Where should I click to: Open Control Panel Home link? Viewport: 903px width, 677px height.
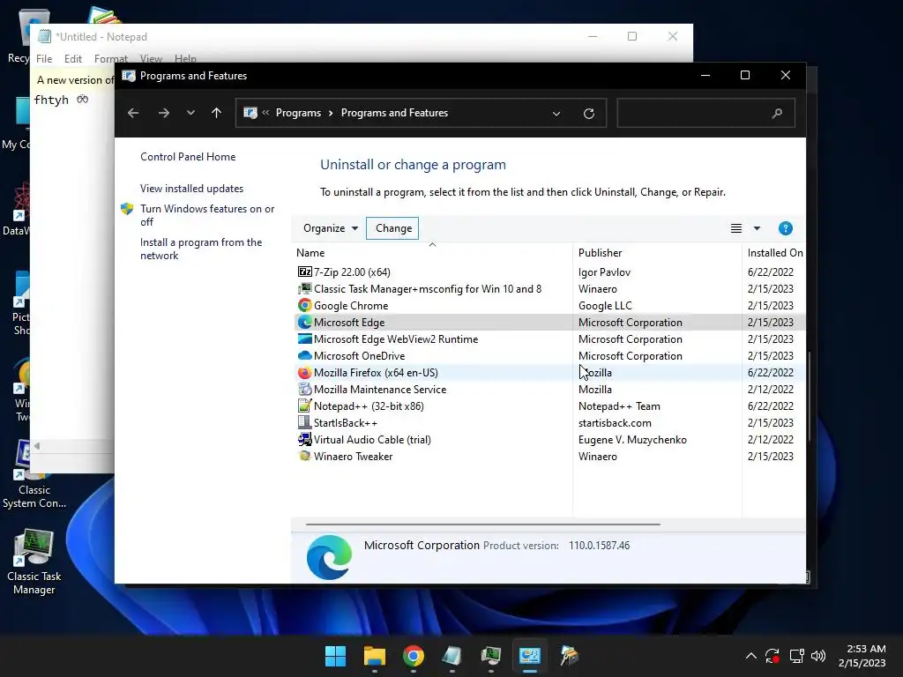pyautogui.click(x=188, y=157)
